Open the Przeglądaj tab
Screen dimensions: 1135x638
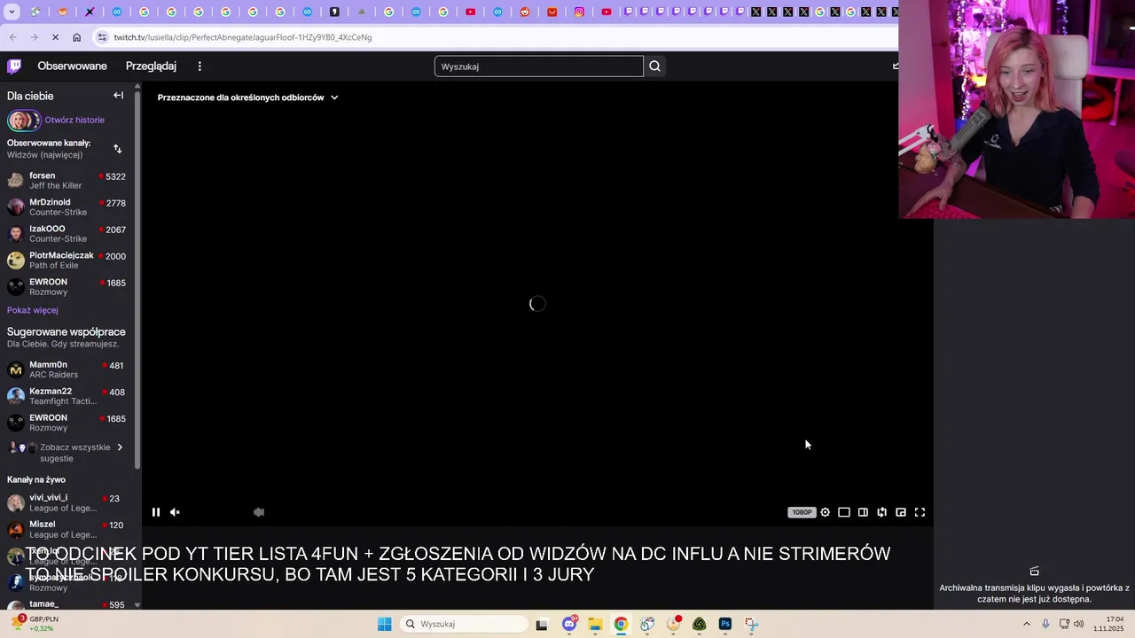pos(151,66)
